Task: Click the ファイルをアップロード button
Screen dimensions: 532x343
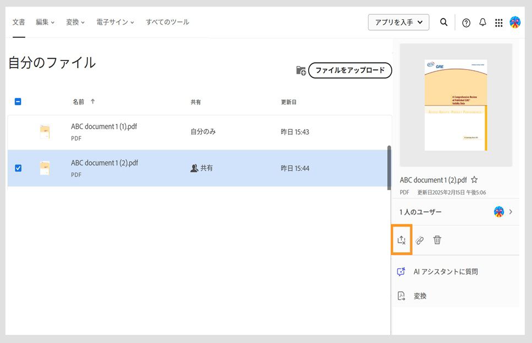Action: coord(350,70)
